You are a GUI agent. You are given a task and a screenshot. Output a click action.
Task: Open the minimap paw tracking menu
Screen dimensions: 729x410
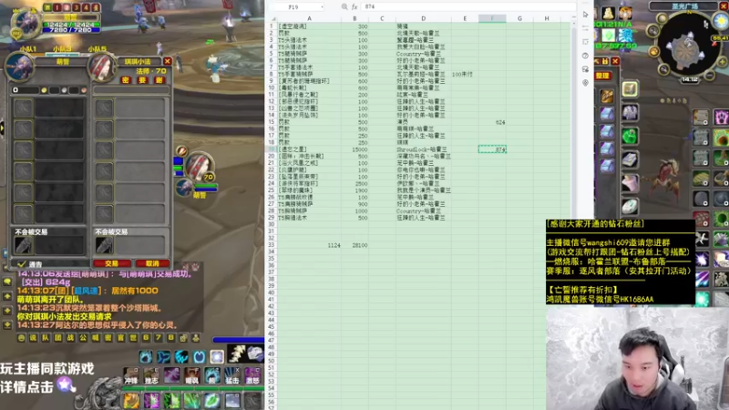coord(653,51)
